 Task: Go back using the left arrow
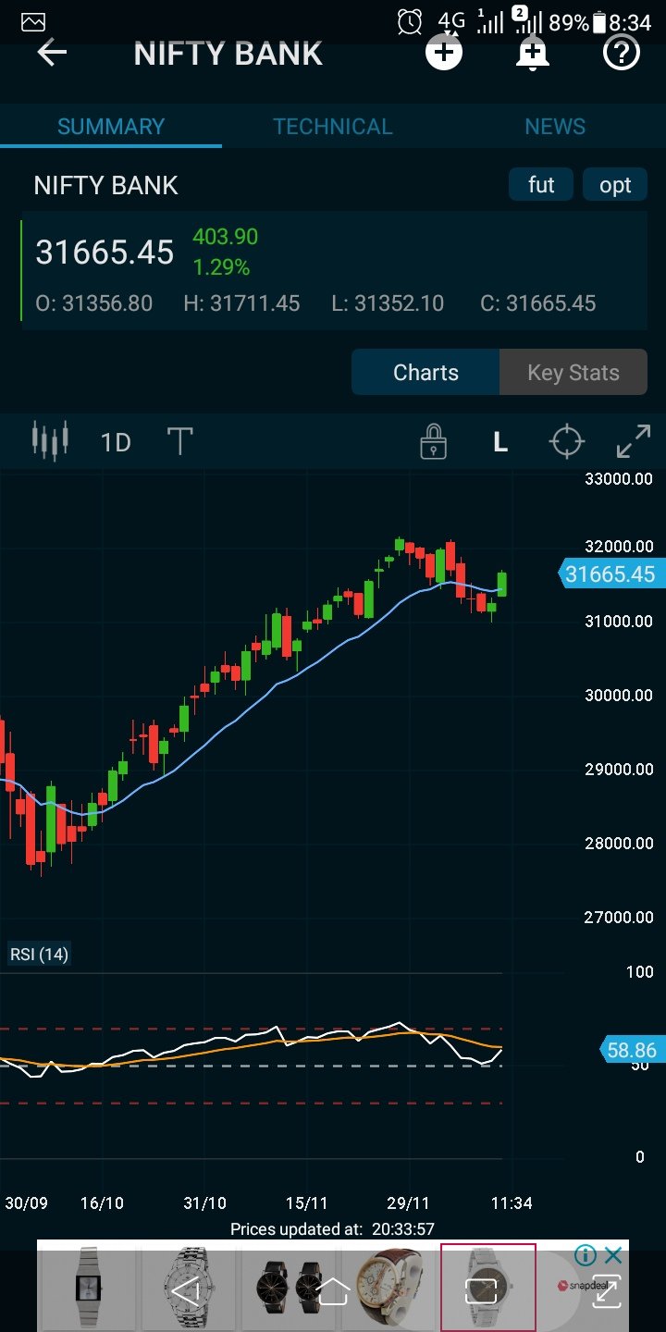point(52,54)
